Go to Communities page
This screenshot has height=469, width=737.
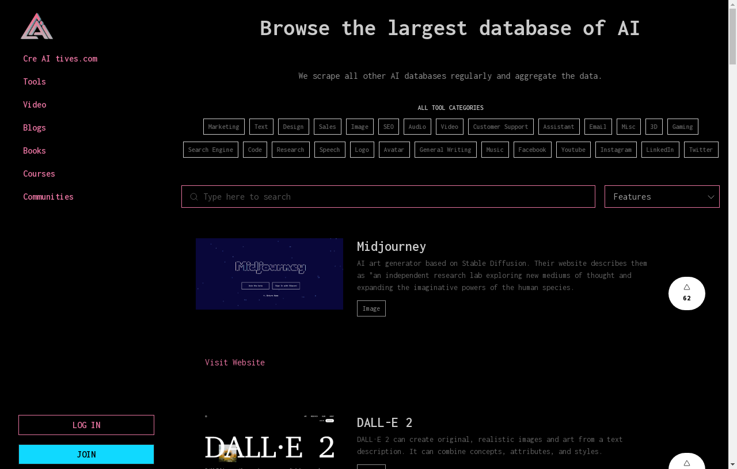48,197
